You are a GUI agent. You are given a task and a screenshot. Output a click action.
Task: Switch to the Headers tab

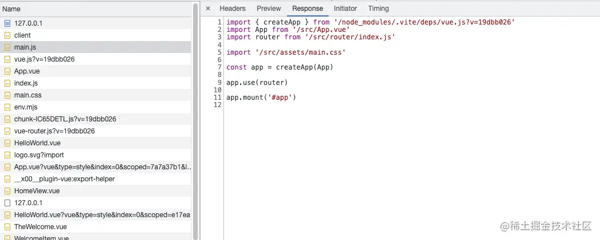232,9
